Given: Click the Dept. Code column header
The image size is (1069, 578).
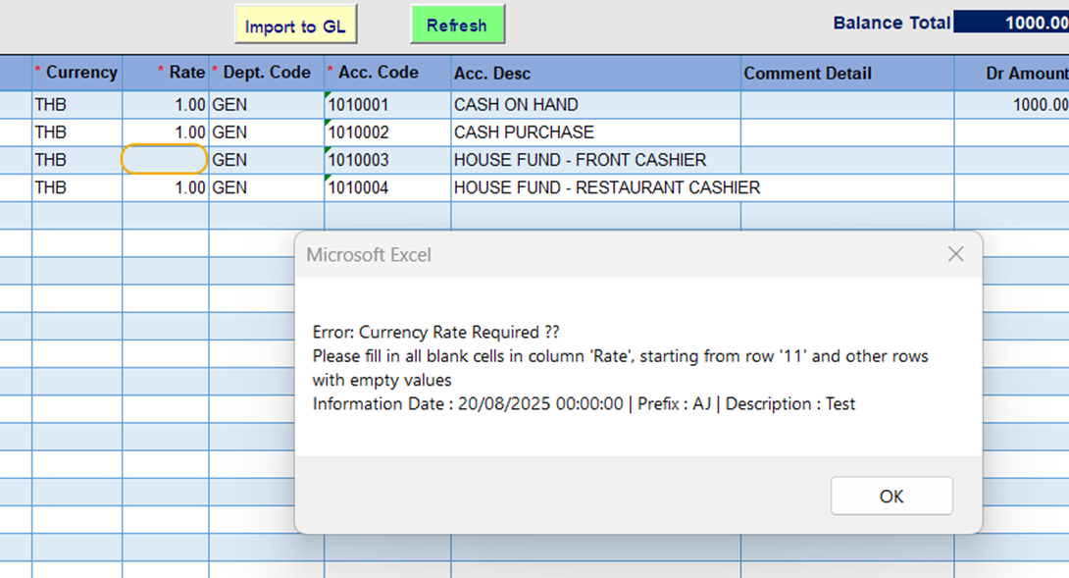Looking at the screenshot, I should pyautogui.click(x=266, y=73).
